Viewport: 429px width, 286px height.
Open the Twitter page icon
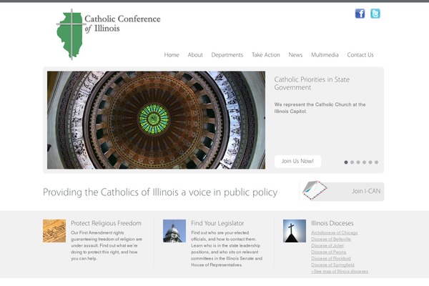[x=375, y=14]
